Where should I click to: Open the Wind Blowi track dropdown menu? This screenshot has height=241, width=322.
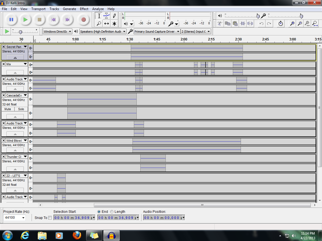pyautogui.click(x=25, y=141)
